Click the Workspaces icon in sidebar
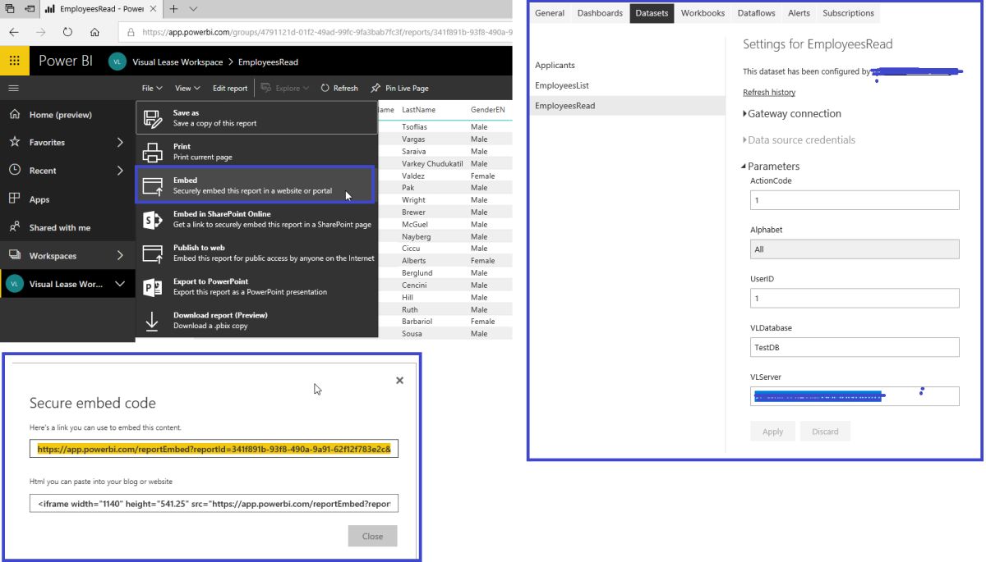Image resolution: width=986 pixels, height=562 pixels. pos(14,255)
